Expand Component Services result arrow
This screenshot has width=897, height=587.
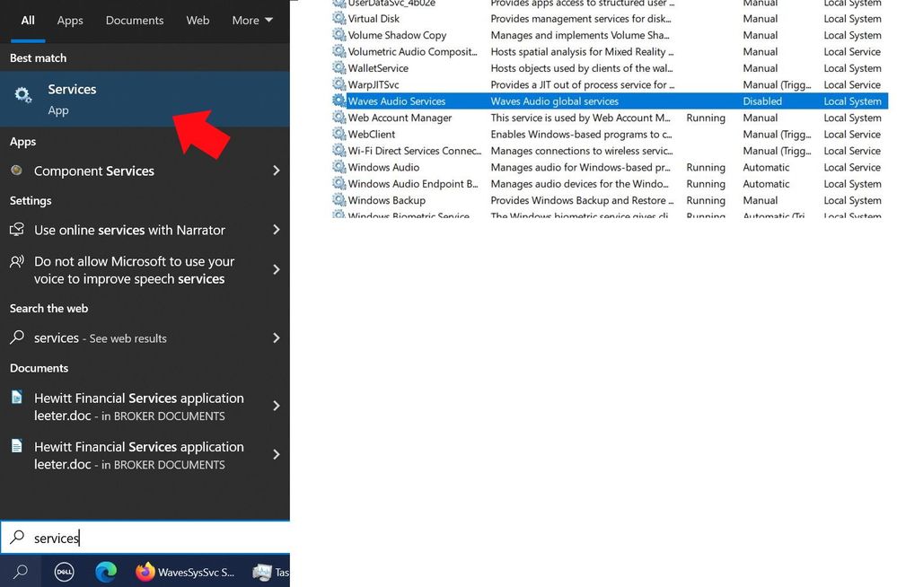tap(276, 171)
